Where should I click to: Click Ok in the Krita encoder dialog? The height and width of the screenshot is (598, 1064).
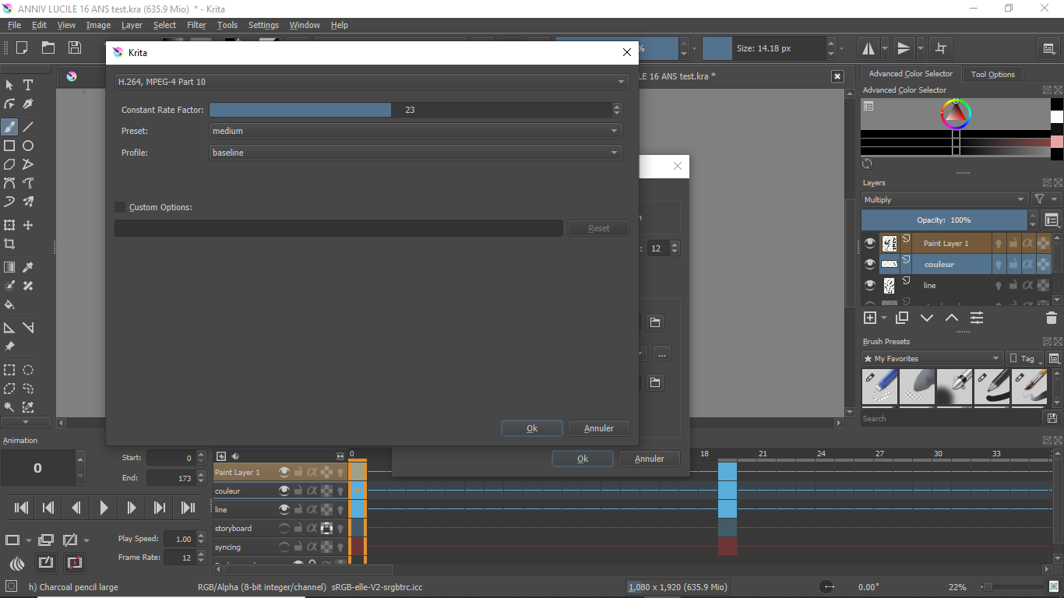point(532,428)
